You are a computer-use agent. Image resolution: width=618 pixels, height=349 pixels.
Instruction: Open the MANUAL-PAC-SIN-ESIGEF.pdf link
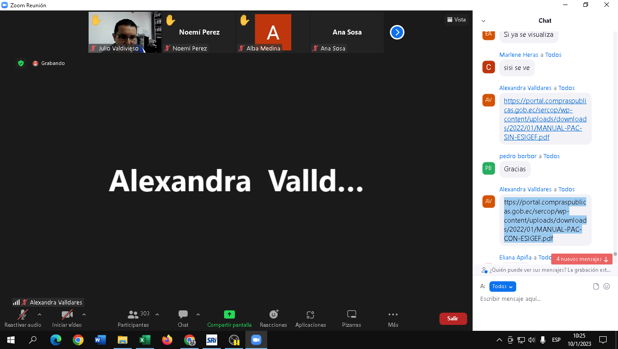[x=545, y=119]
